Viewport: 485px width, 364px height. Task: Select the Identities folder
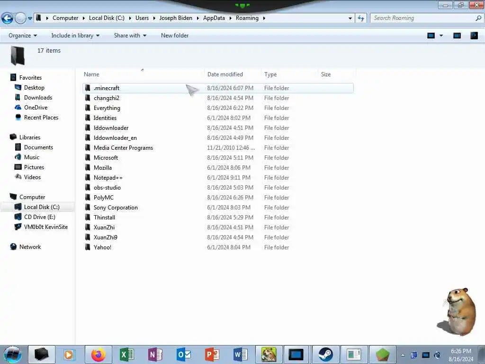point(105,118)
